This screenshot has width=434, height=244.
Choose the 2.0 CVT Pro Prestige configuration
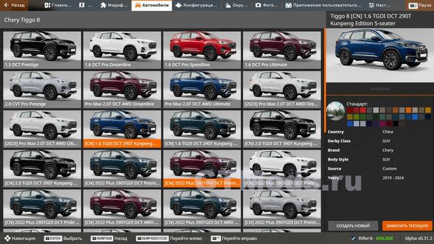point(42,89)
